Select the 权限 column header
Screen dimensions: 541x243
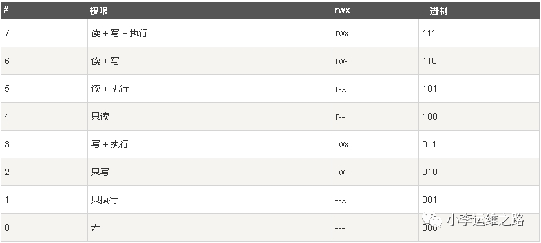tap(209, 11)
